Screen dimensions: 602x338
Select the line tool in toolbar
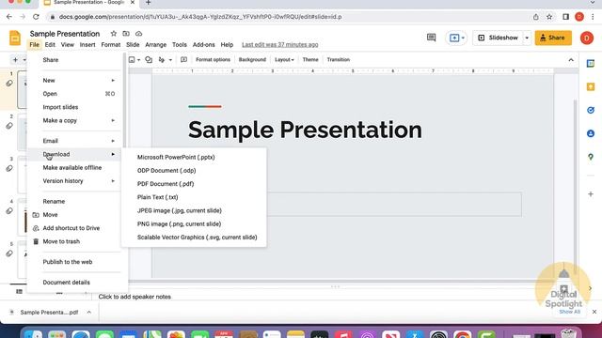tap(162, 60)
